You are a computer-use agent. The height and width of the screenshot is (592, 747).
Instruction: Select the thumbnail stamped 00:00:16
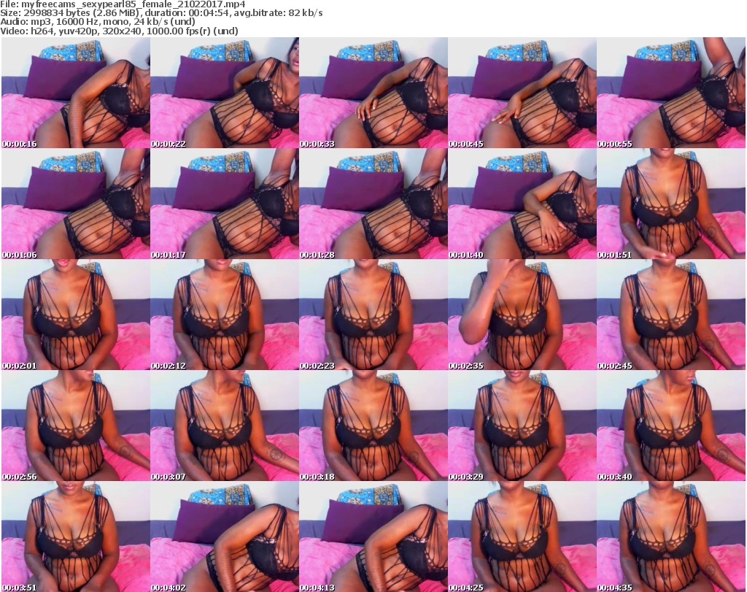76,93
